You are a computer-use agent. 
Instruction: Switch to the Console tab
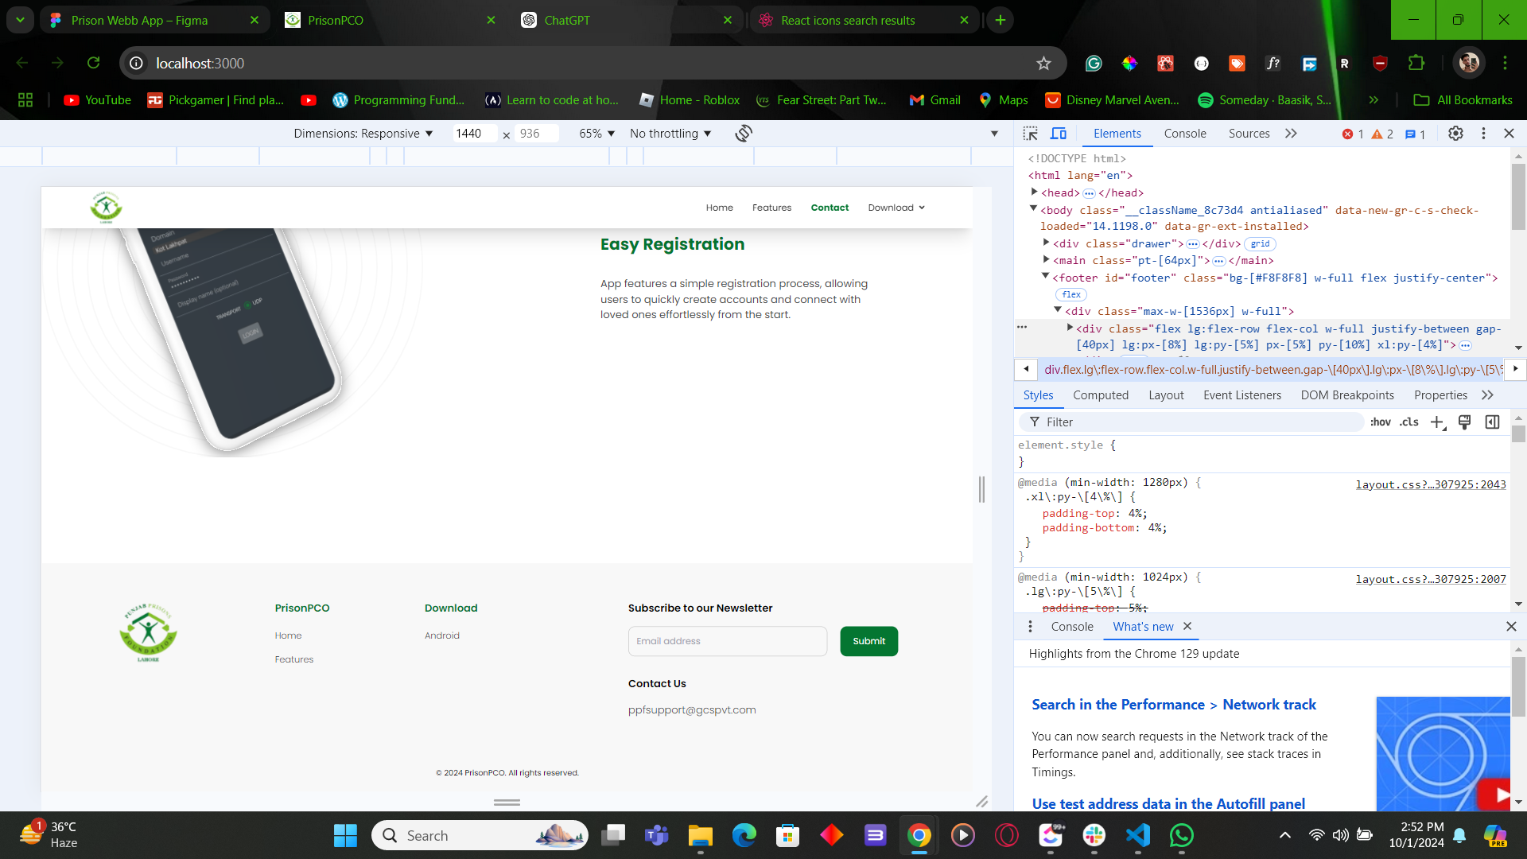click(x=1185, y=134)
